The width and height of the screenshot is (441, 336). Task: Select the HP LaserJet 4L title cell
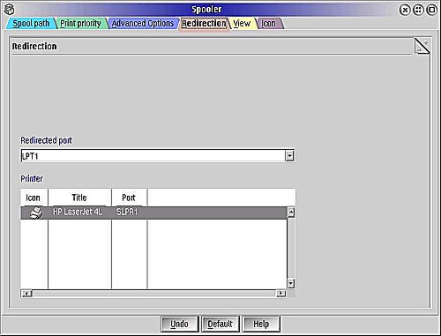(78, 212)
